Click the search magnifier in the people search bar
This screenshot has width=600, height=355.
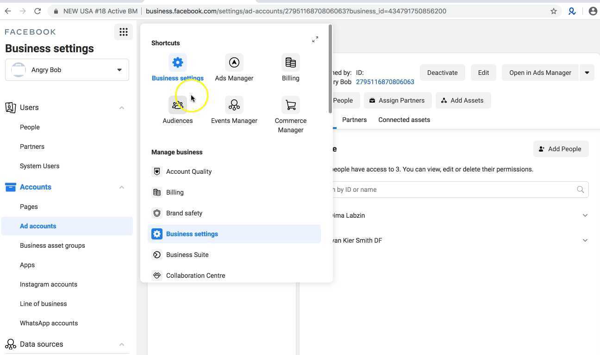click(x=581, y=190)
